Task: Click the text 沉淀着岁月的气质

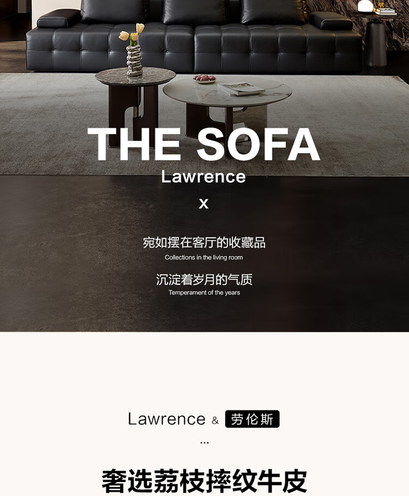Action: pyautogui.click(x=204, y=280)
